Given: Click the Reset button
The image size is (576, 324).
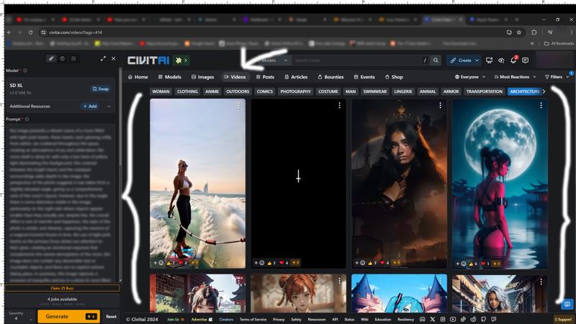Looking at the screenshot, I should pos(112,316).
